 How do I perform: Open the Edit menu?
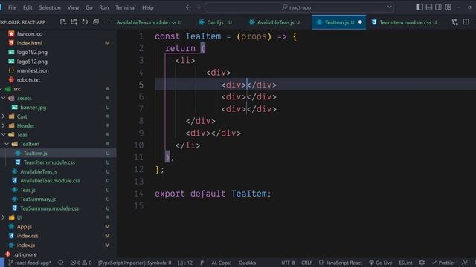(28, 7)
